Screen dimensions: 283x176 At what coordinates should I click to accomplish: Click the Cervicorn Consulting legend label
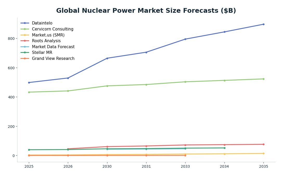[53, 29]
